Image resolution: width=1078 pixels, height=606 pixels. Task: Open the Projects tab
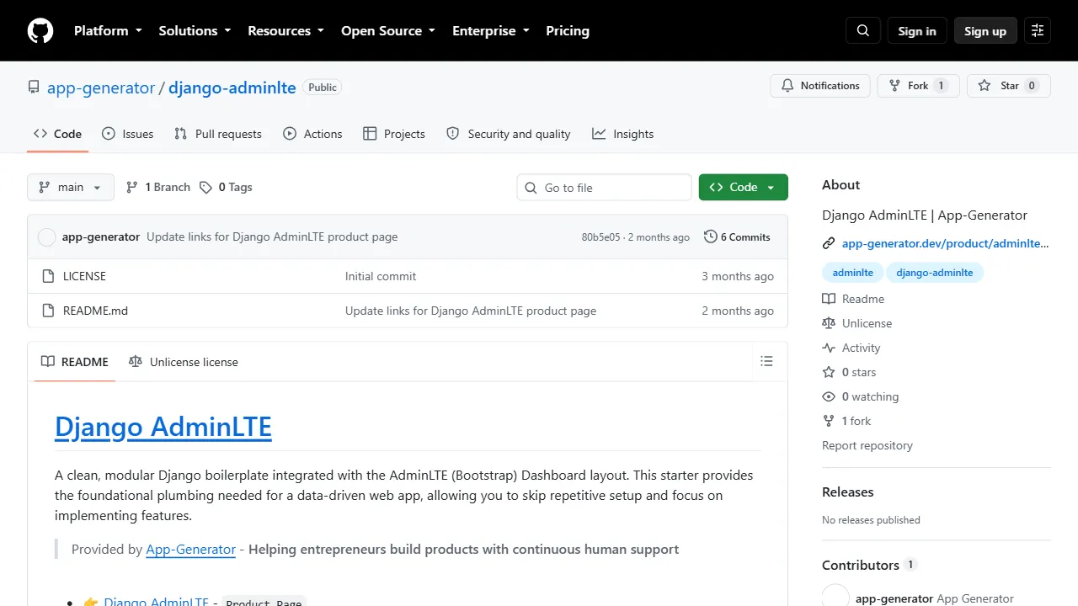tap(393, 134)
